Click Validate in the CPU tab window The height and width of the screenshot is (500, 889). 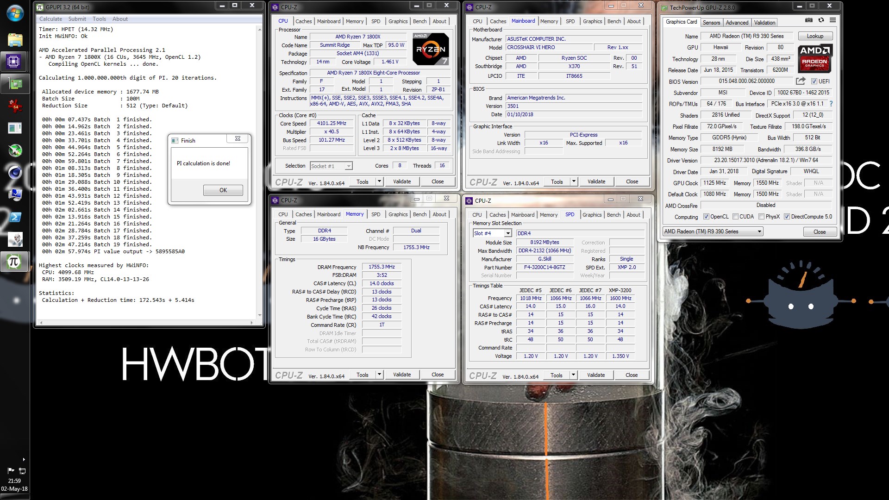402,181
